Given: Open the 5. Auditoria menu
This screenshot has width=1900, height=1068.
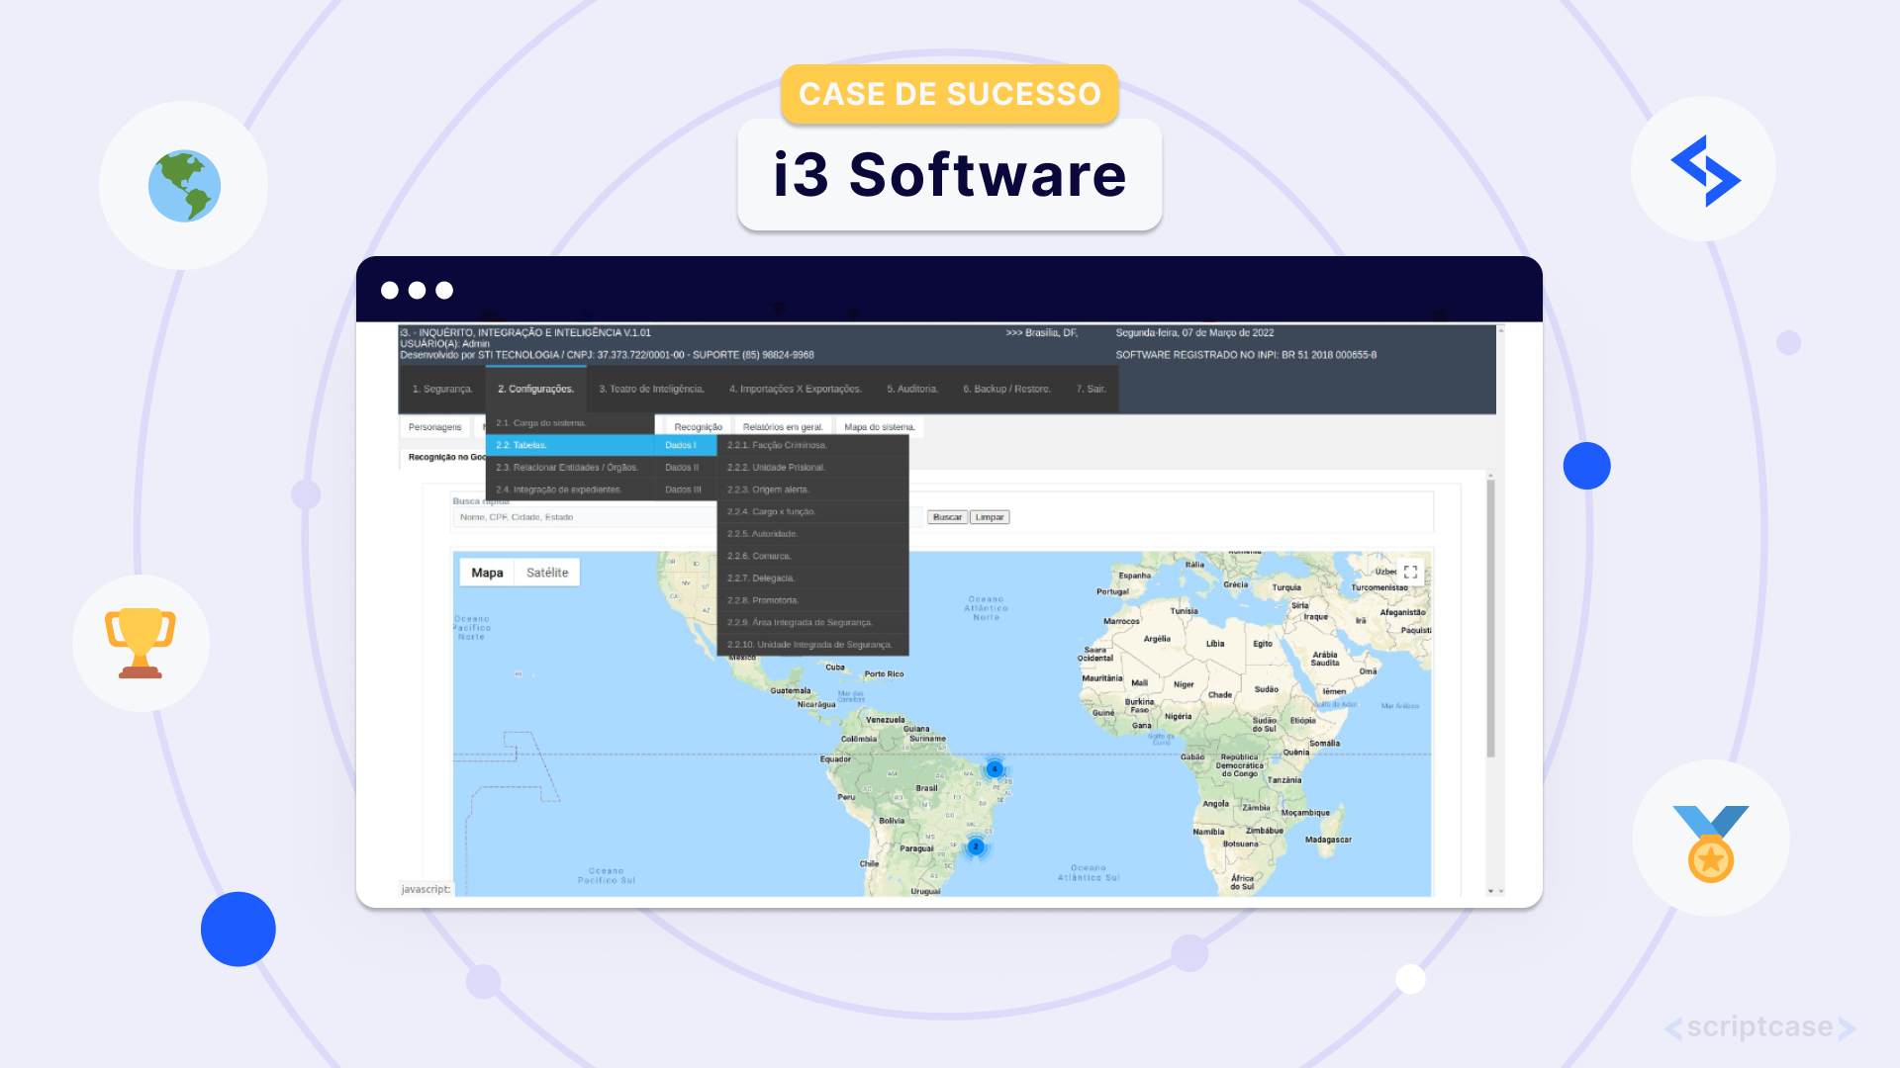Looking at the screenshot, I should point(912,390).
